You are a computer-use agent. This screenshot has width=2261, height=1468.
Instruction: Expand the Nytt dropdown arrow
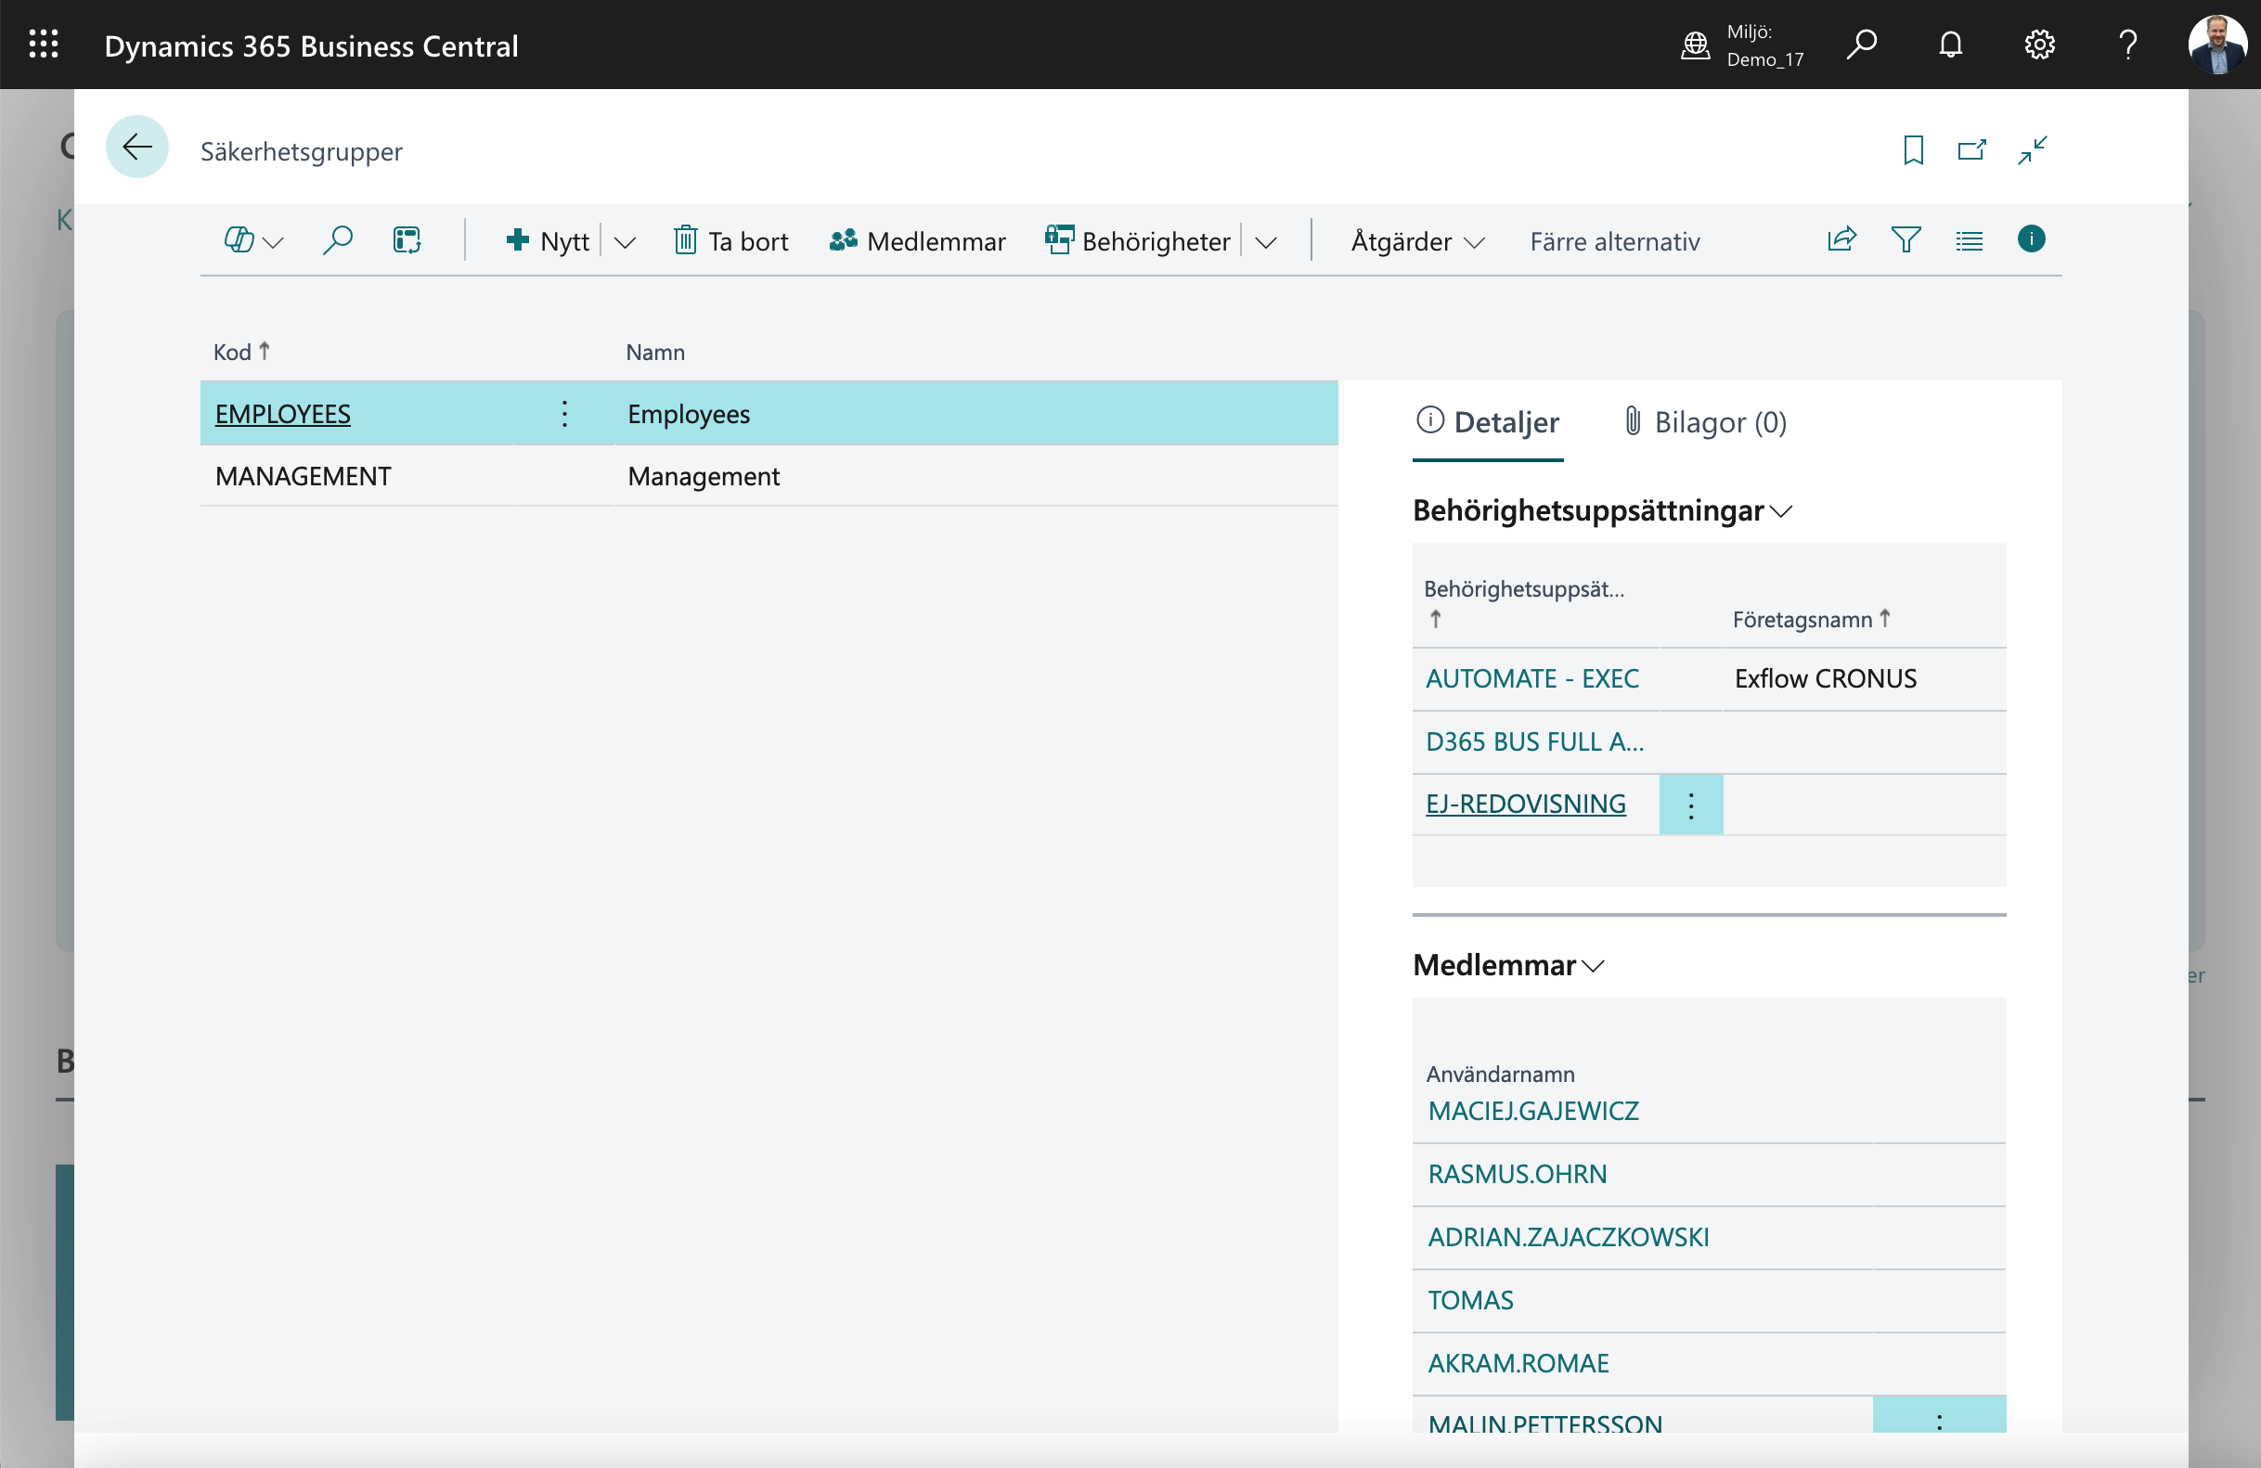[624, 242]
